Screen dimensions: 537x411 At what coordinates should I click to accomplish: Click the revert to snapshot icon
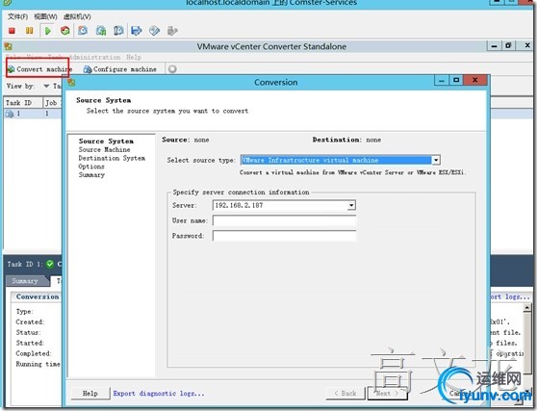[101, 31]
